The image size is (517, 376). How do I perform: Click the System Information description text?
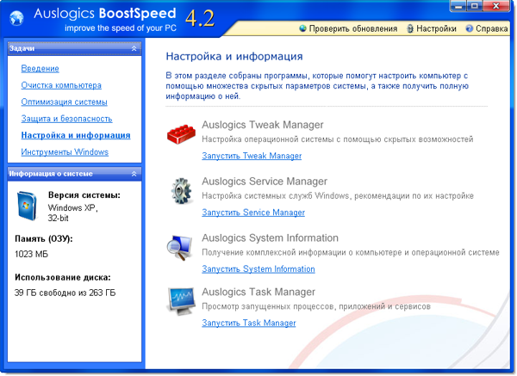tap(351, 253)
